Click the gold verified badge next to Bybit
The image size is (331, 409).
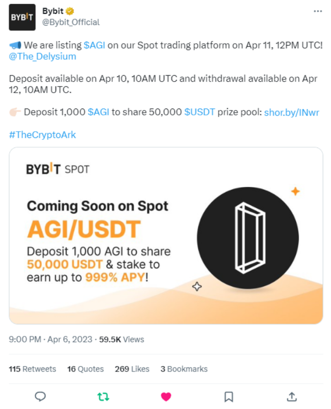[69, 11]
